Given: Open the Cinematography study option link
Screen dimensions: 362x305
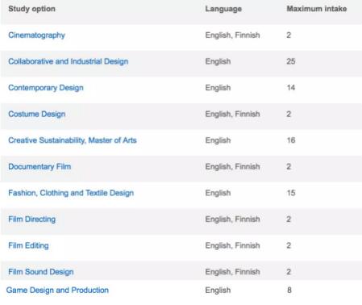Looking at the screenshot, I should click(x=36, y=36).
